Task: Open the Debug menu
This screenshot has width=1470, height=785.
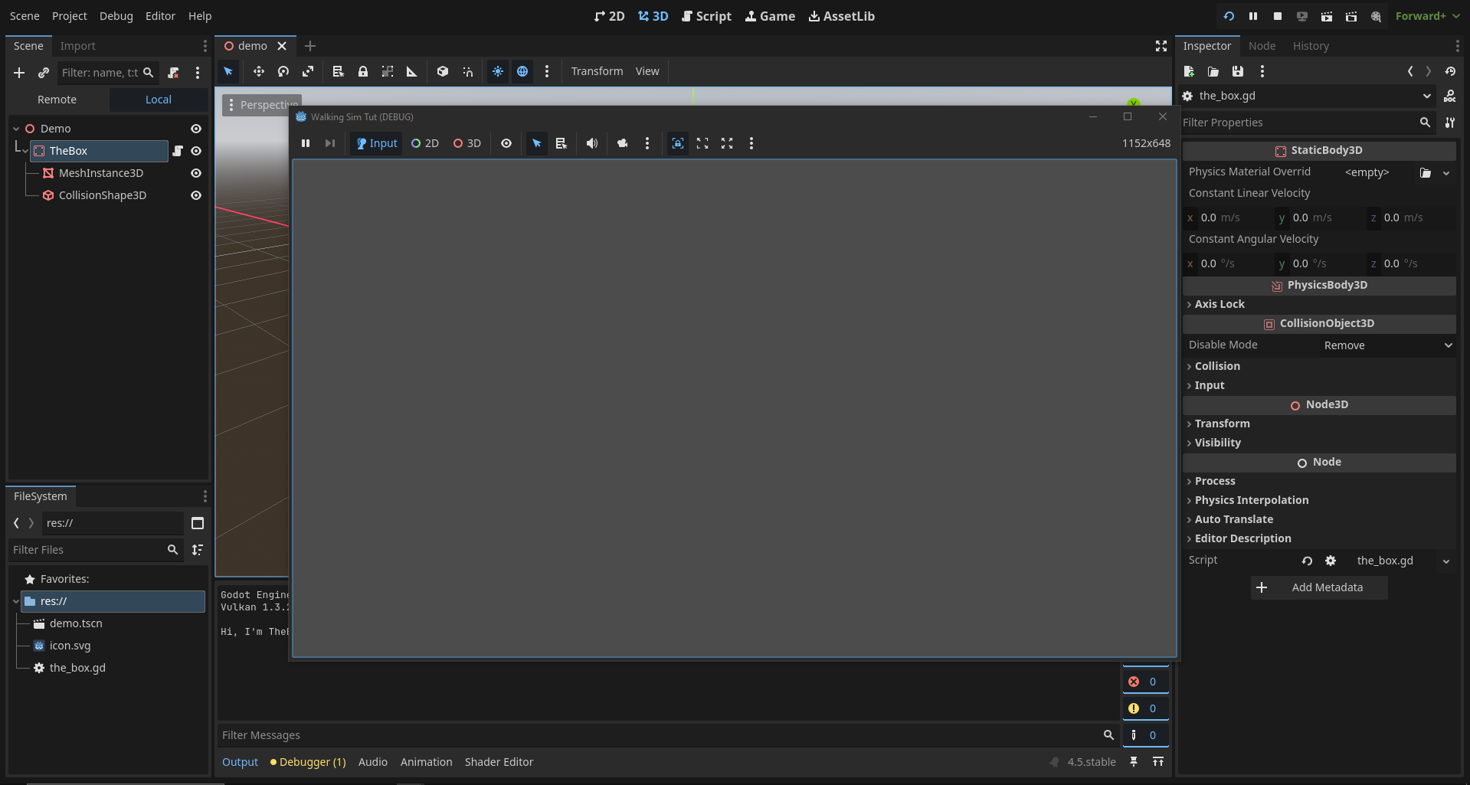Action: point(116,16)
